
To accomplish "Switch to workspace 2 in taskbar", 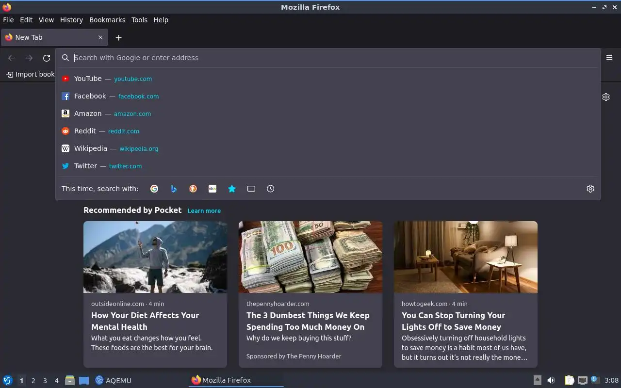I will pyautogui.click(x=33, y=381).
